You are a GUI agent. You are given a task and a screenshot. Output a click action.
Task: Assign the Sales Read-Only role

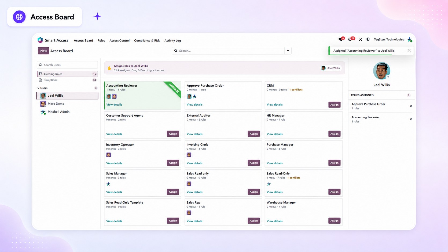(334, 192)
